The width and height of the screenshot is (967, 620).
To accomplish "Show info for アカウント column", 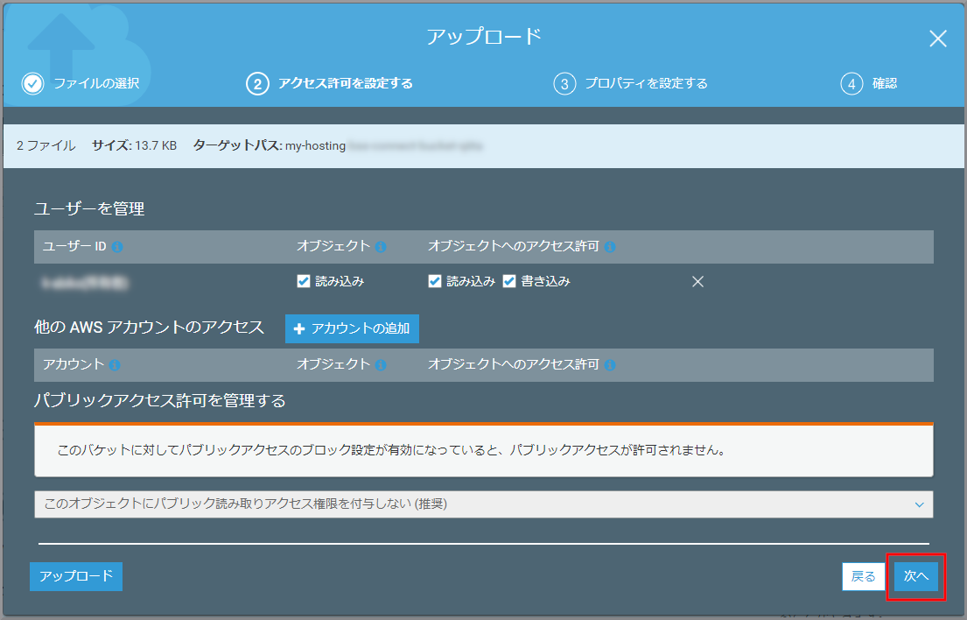I will 114,365.
